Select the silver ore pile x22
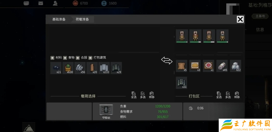272x132 pixels. [236, 66]
